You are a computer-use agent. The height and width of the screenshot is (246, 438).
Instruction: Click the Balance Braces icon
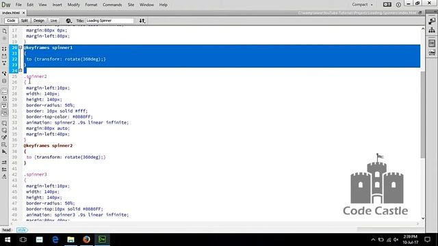tap(4, 81)
